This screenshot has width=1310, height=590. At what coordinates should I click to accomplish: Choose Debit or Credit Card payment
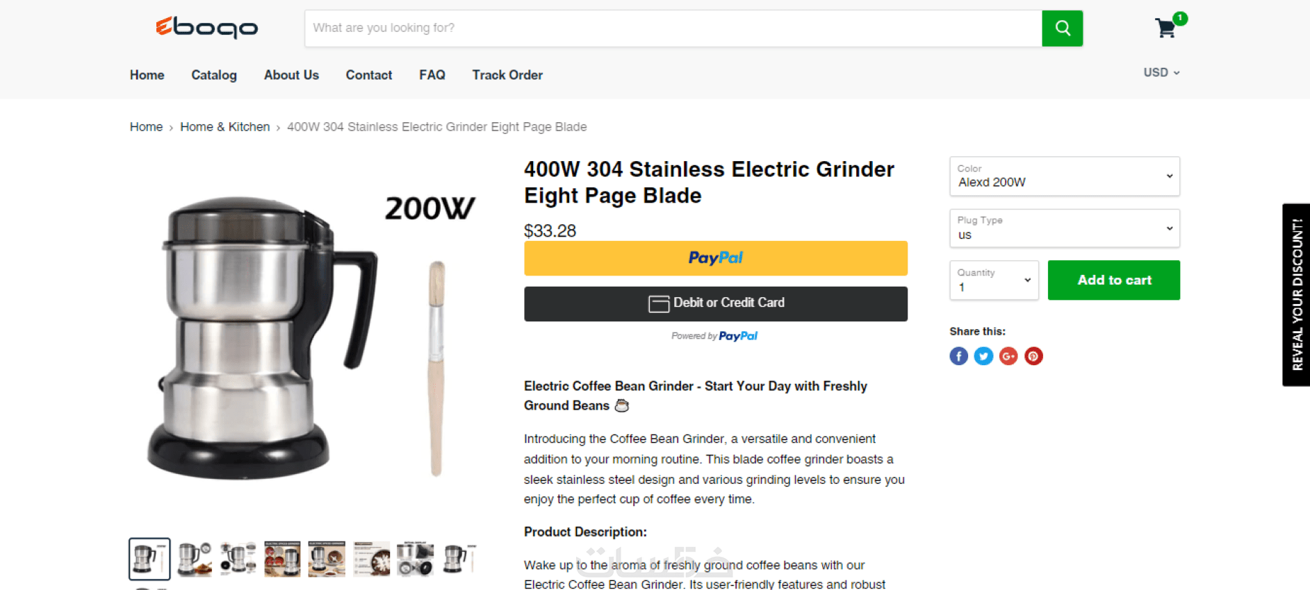tap(715, 303)
